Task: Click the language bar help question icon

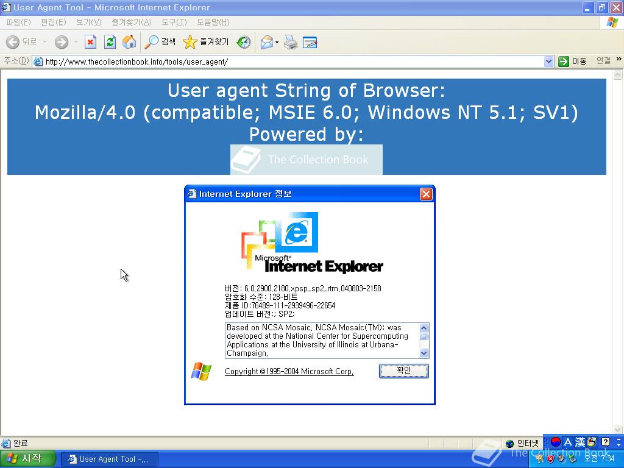Action: 605,442
